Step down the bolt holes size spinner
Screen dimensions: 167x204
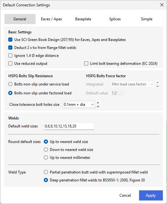[x=98, y=106]
